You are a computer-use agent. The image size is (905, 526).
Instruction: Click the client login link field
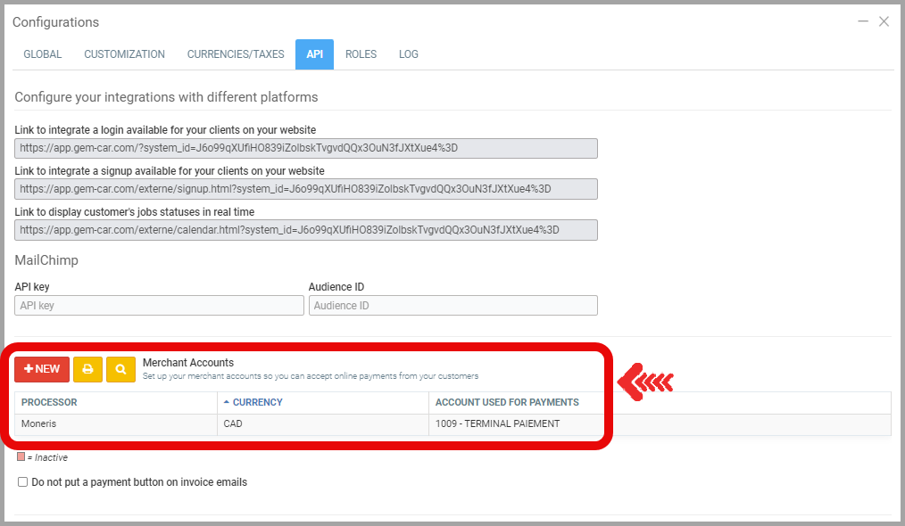[305, 148]
